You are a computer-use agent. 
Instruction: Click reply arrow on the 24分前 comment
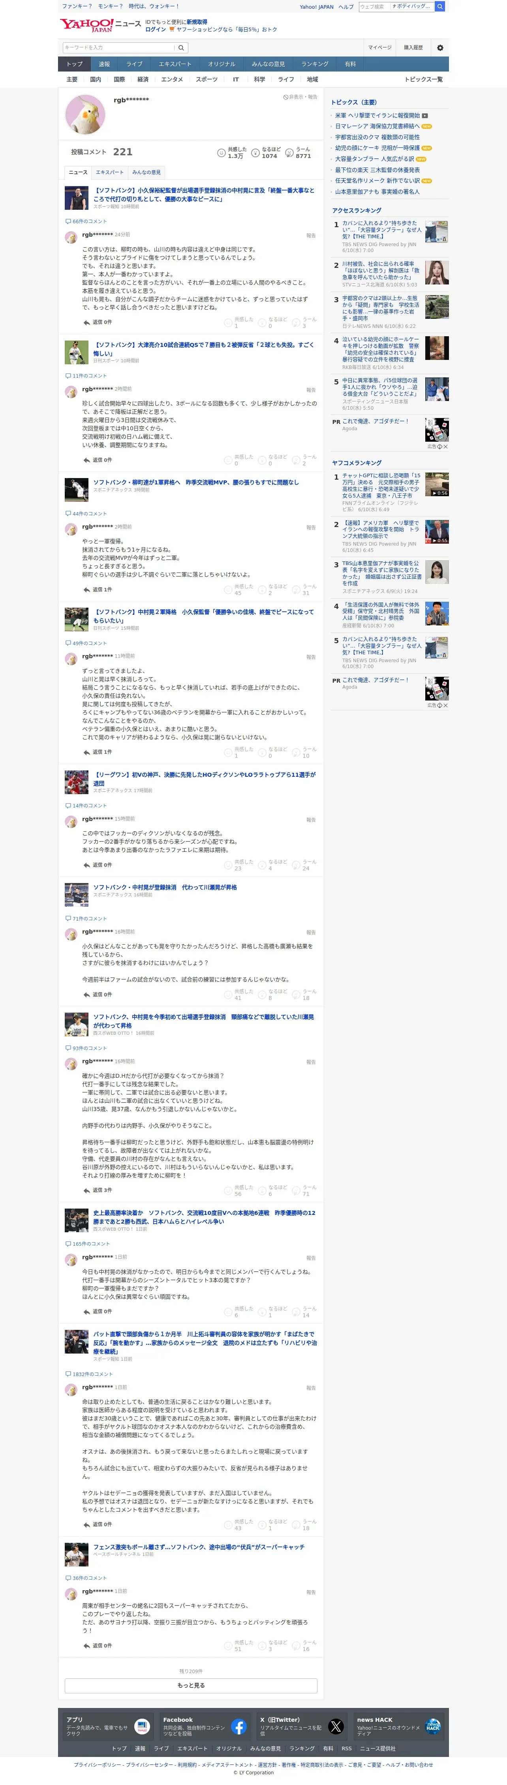point(86,323)
